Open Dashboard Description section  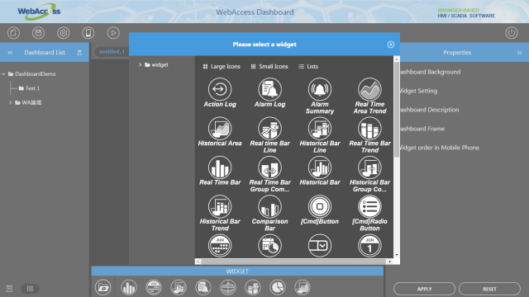coord(429,110)
